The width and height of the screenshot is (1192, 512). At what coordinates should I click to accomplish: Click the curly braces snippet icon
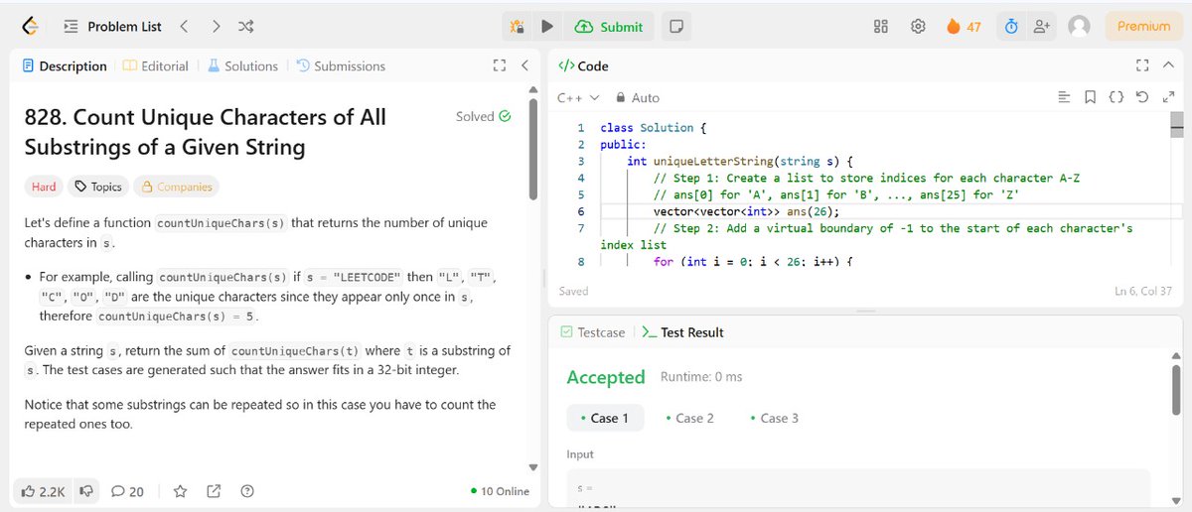pos(1116,97)
